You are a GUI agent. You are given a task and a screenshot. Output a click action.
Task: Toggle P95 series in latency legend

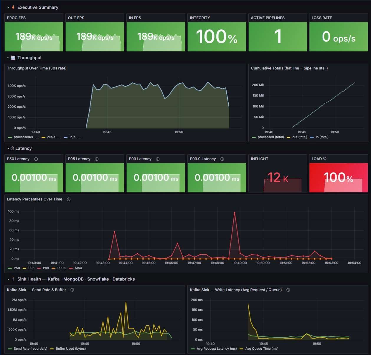click(31, 268)
